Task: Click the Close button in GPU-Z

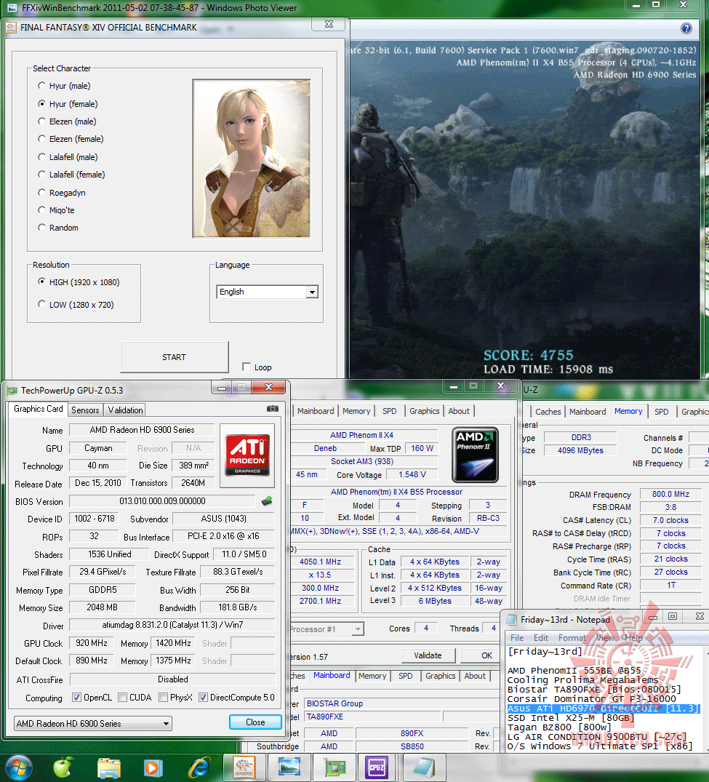Action: [255, 722]
